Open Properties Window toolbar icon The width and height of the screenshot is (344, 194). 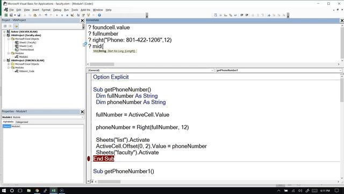[x=83, y=15]
